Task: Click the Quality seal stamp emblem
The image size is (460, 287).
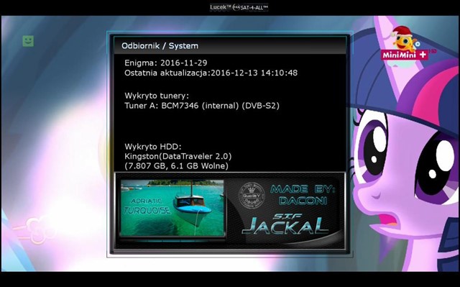Action: 251,196
